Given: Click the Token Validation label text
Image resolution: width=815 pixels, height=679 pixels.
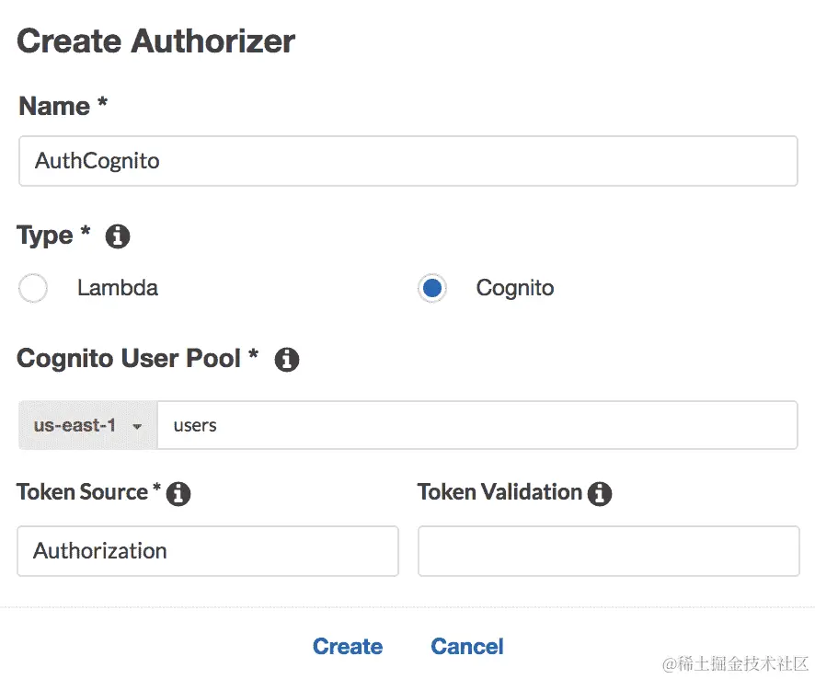Looking at the screenshot, I should [x=499, y=493].
